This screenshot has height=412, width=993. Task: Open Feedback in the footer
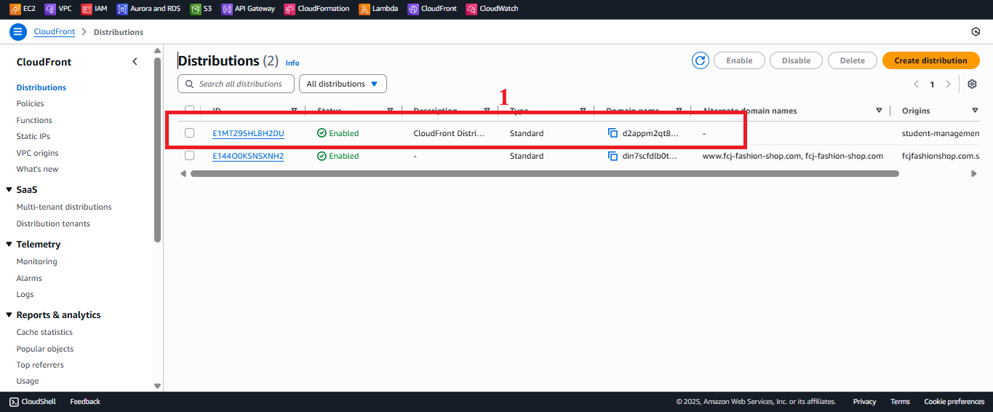(85, 401)
